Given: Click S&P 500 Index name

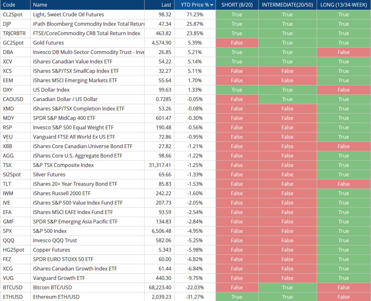Looking at the screenshot, I should tap(50, 231).
